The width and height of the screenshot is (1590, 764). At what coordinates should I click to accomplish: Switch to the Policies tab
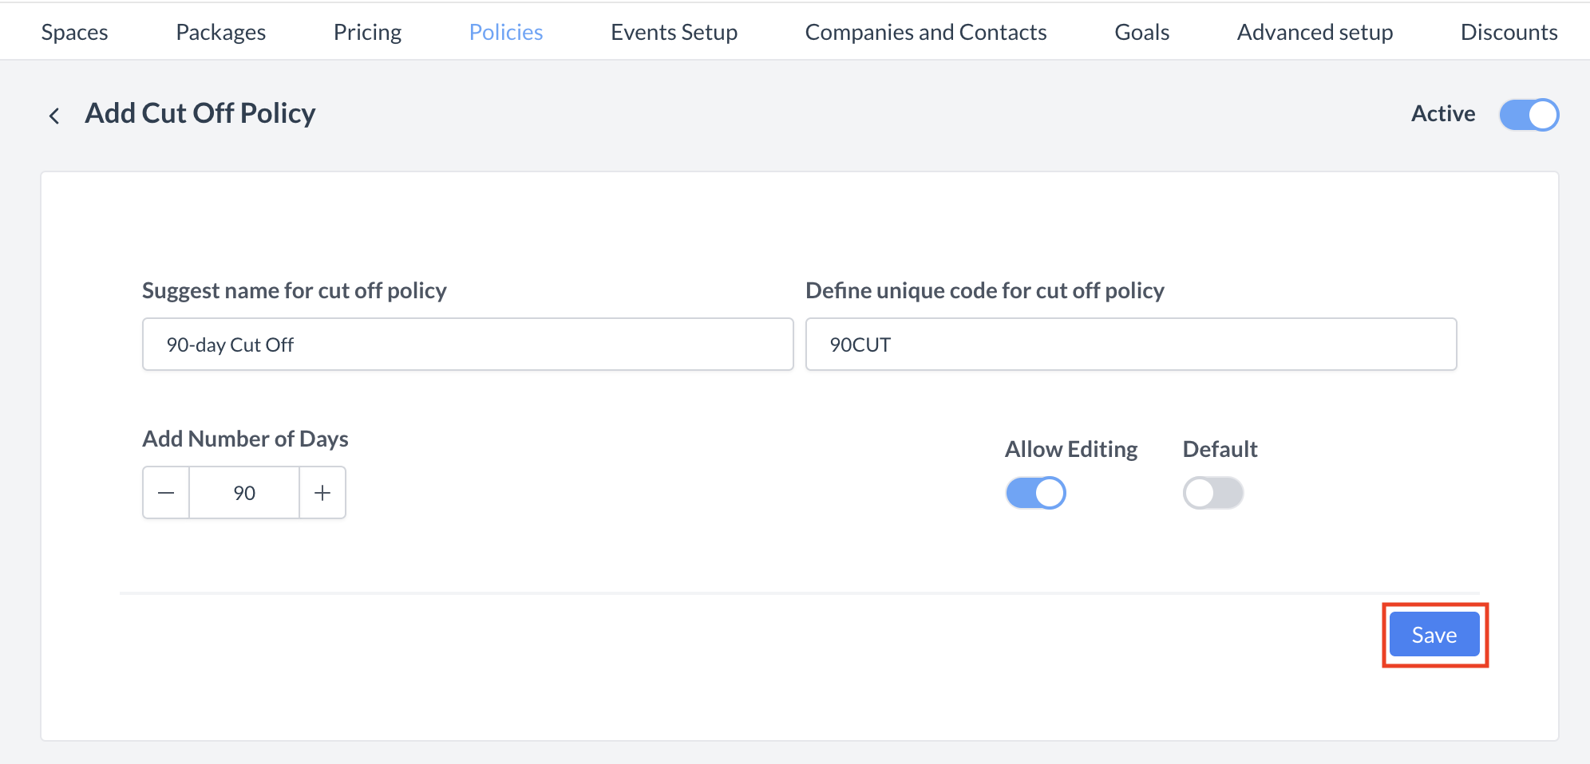click(505, 32)
